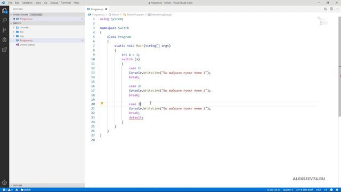
Task: Change indentation via Spaces: 4
Action: coord(288,190)
